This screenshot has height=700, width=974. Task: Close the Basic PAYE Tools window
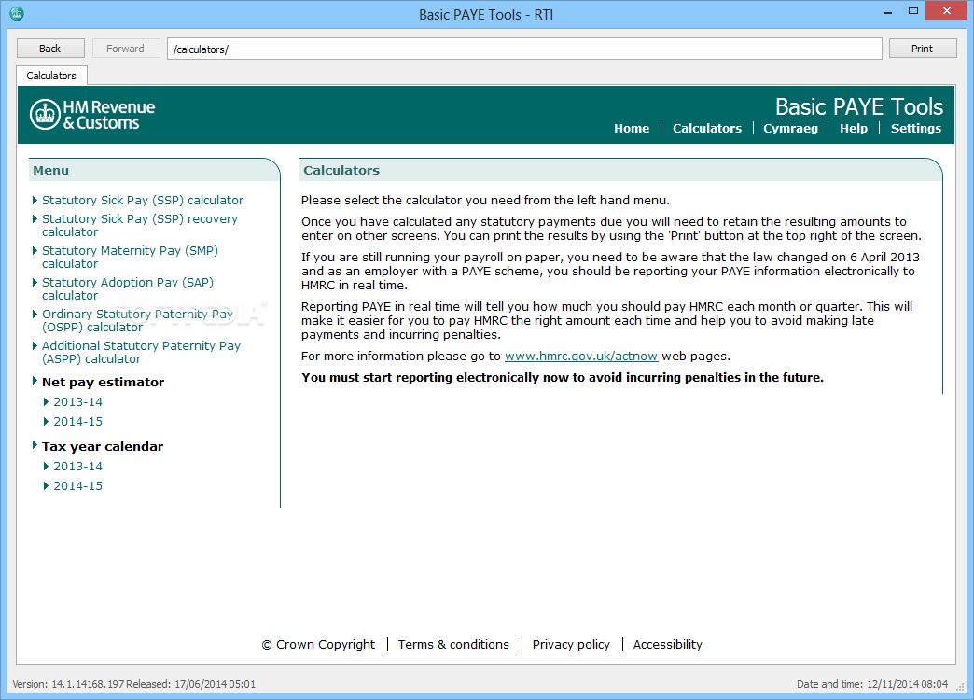pos(947,10)
